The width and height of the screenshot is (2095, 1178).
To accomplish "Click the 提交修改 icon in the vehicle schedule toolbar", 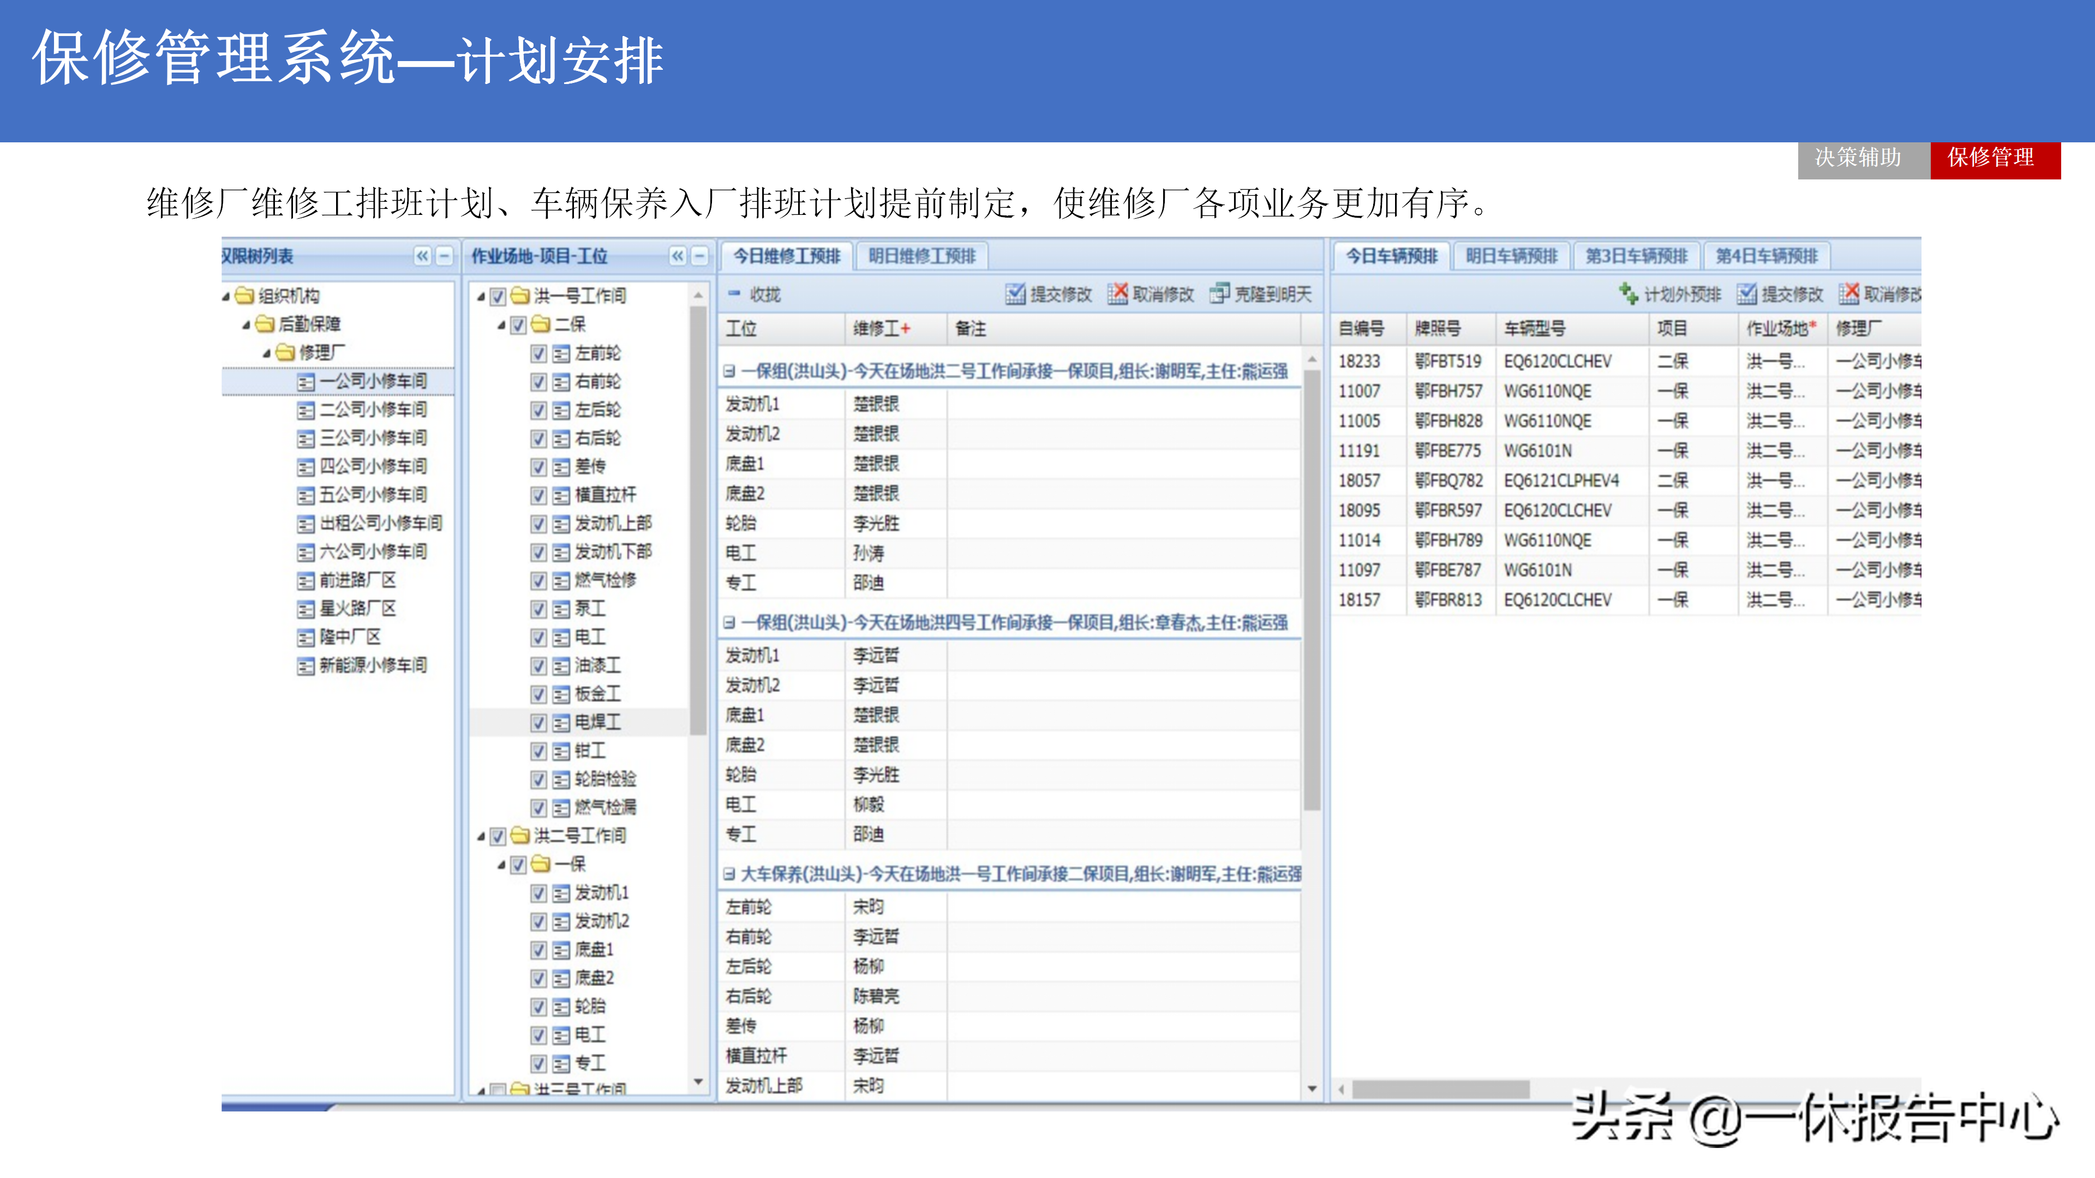I will tap(1746, 293).
